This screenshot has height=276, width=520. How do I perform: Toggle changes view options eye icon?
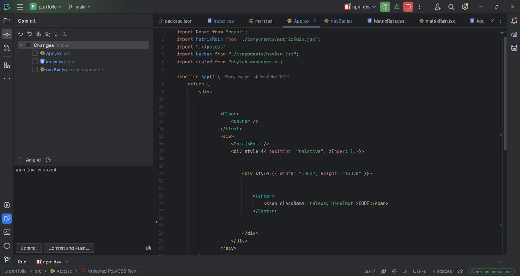47,34
